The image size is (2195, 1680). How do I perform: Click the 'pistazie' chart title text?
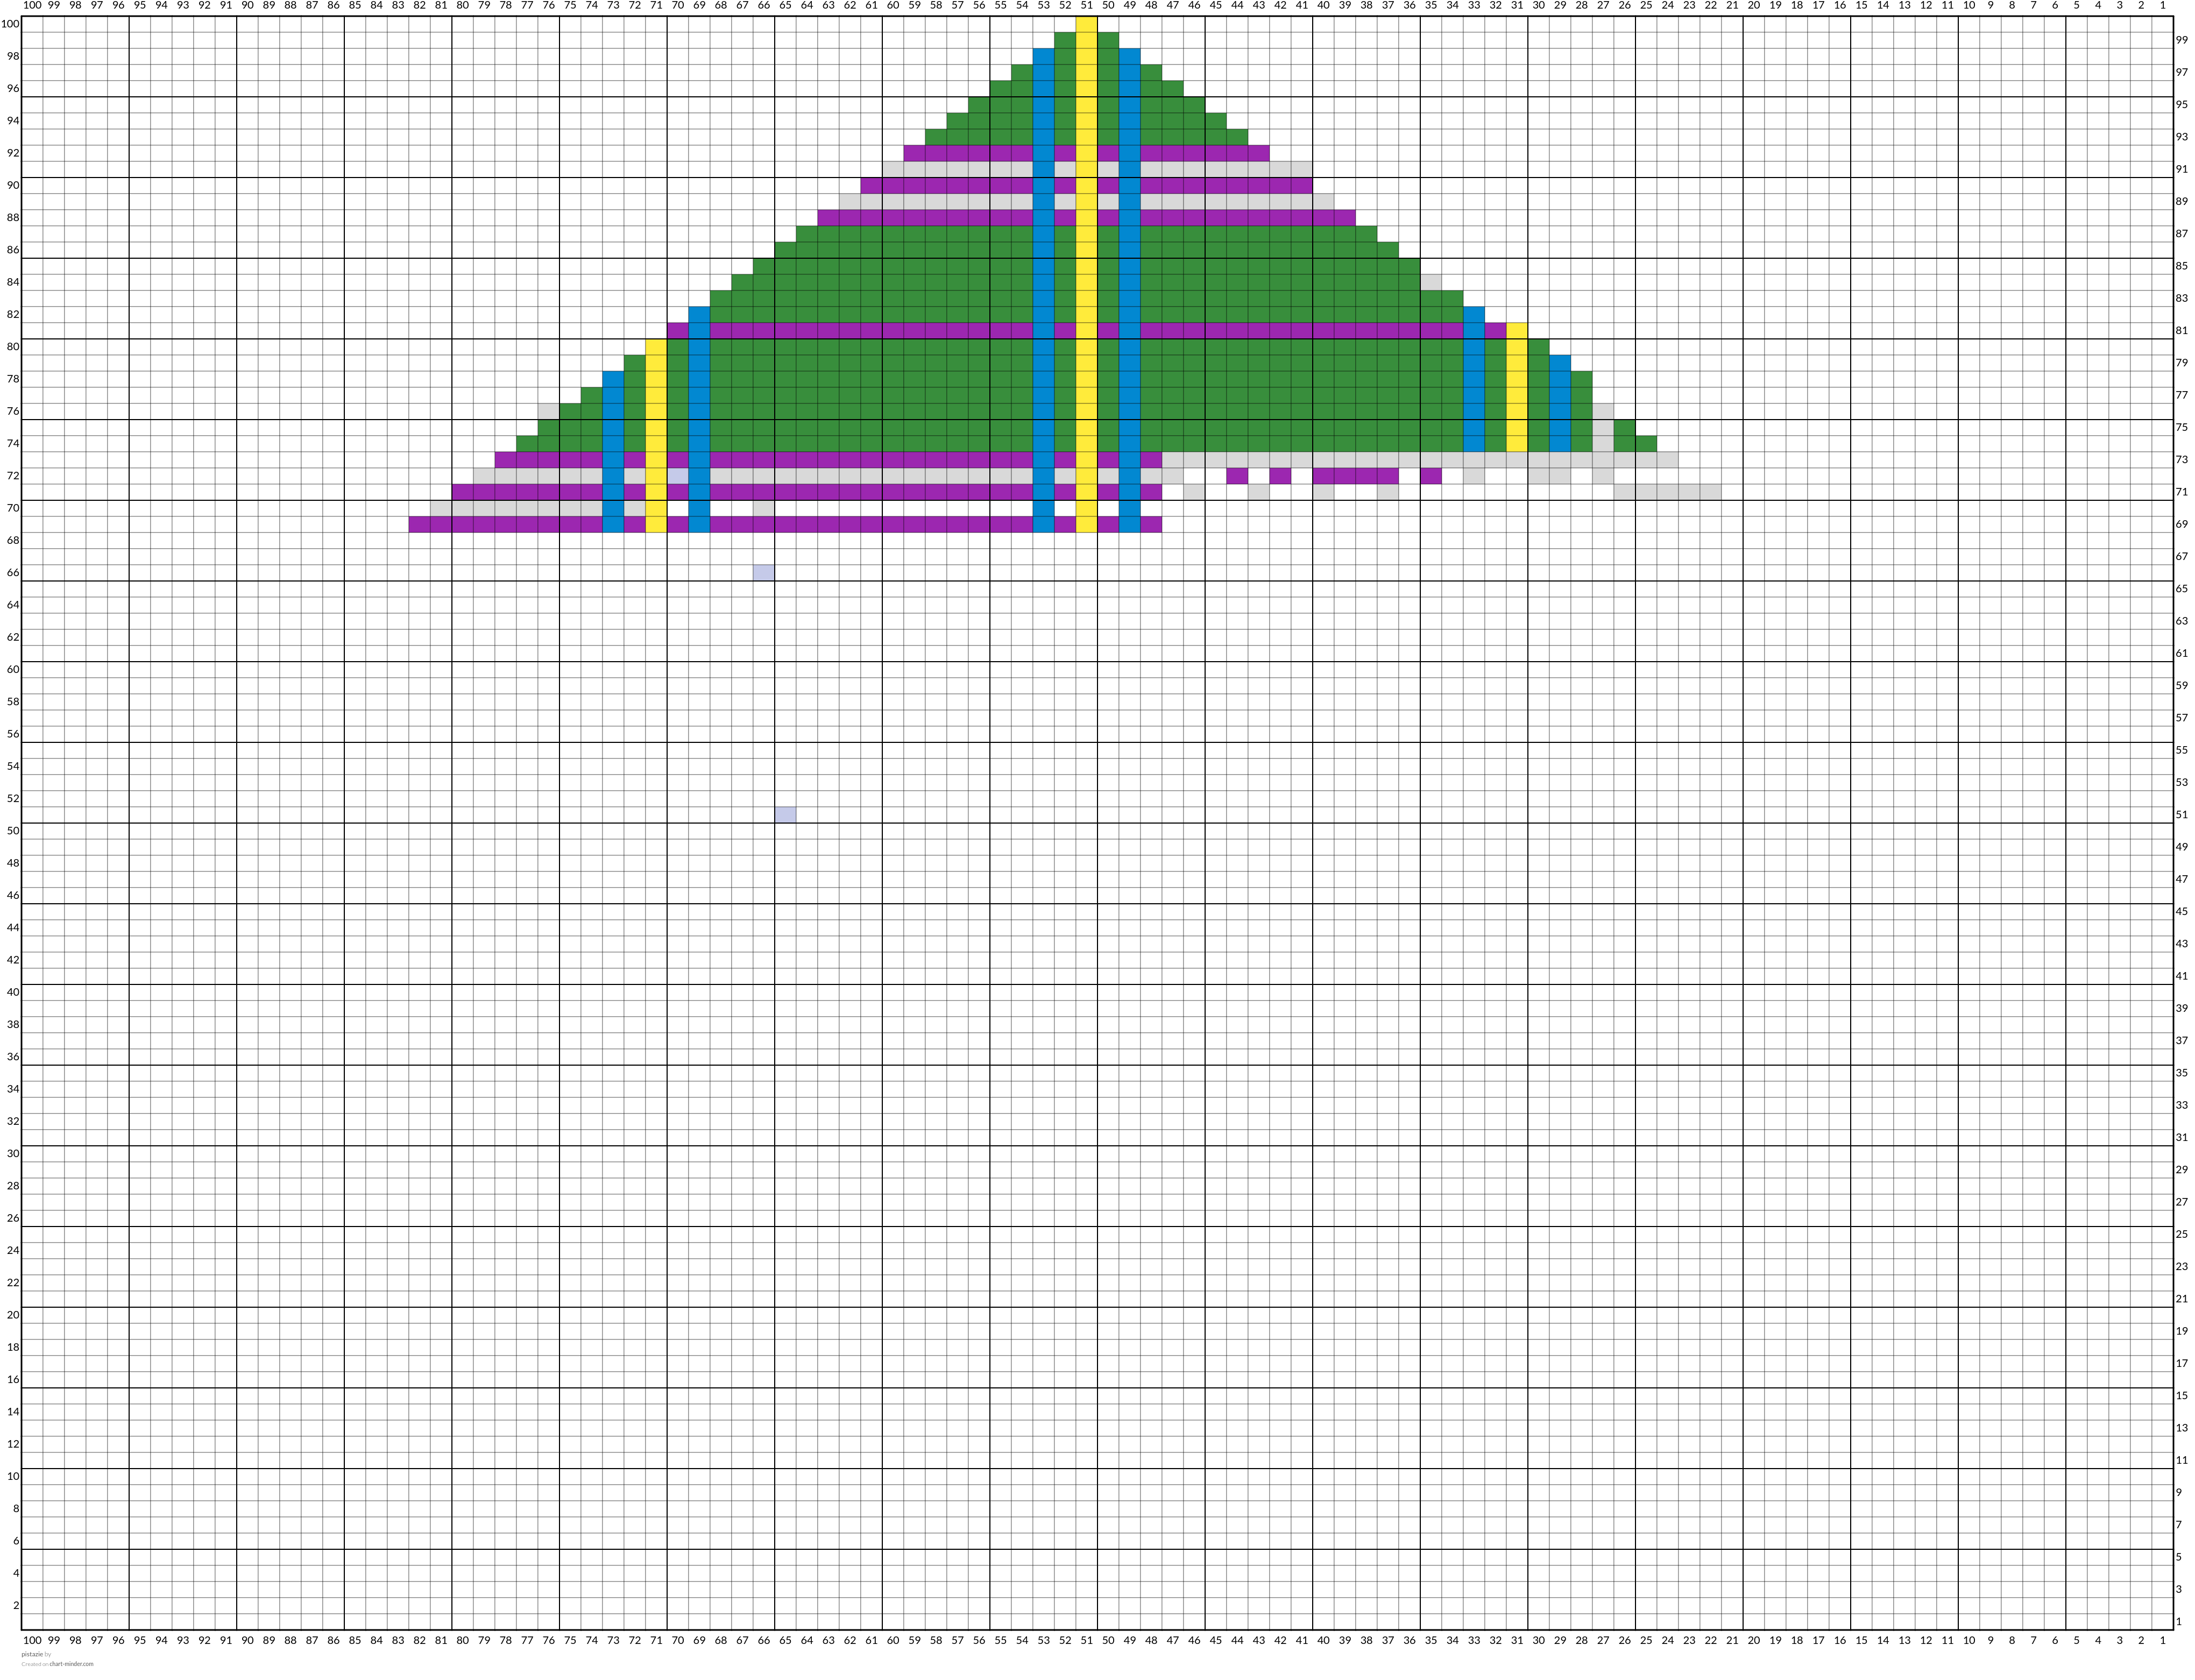pos(32,1654)
